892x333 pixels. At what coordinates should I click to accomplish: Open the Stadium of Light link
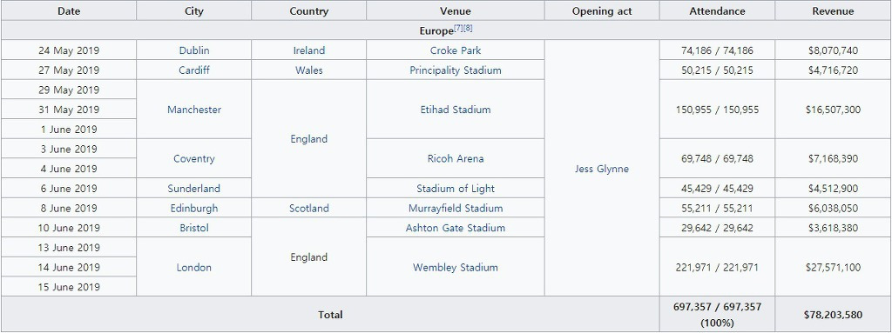[455, 189]
